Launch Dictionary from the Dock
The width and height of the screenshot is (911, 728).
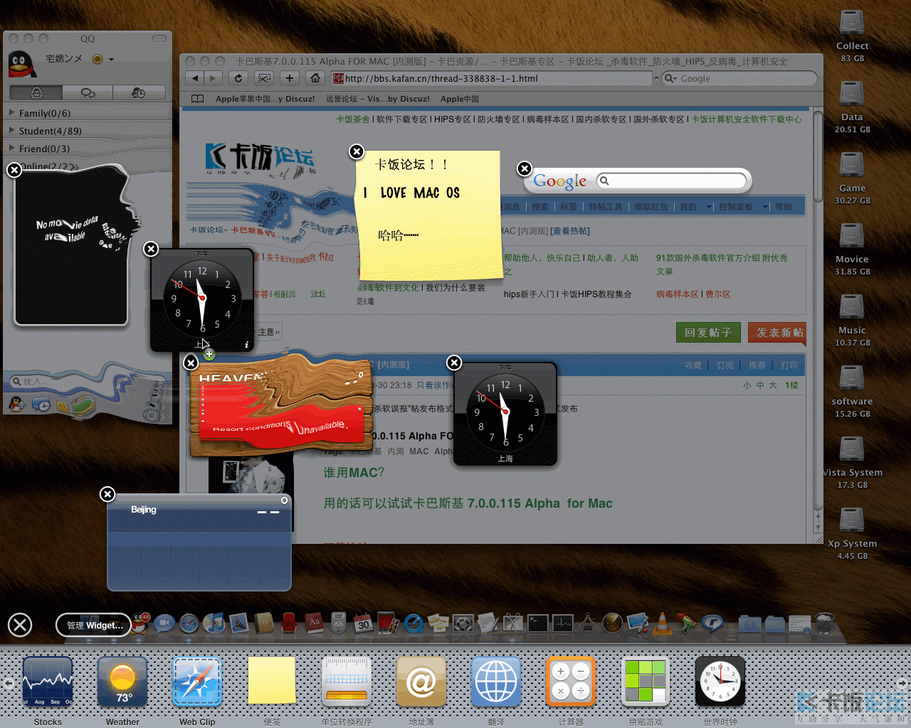pyautogui.click(x=315, y=623)
